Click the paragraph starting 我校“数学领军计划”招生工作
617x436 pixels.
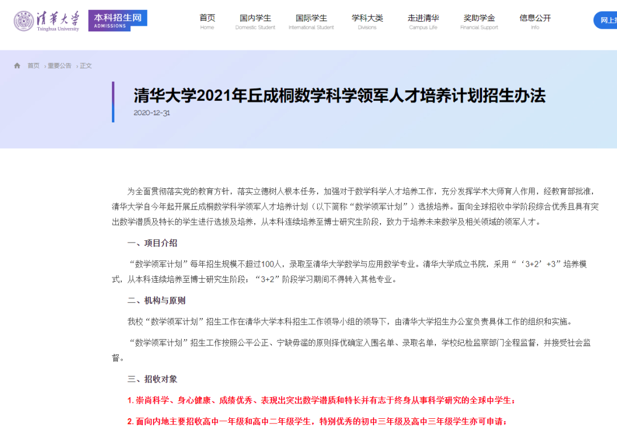(350, 322)
